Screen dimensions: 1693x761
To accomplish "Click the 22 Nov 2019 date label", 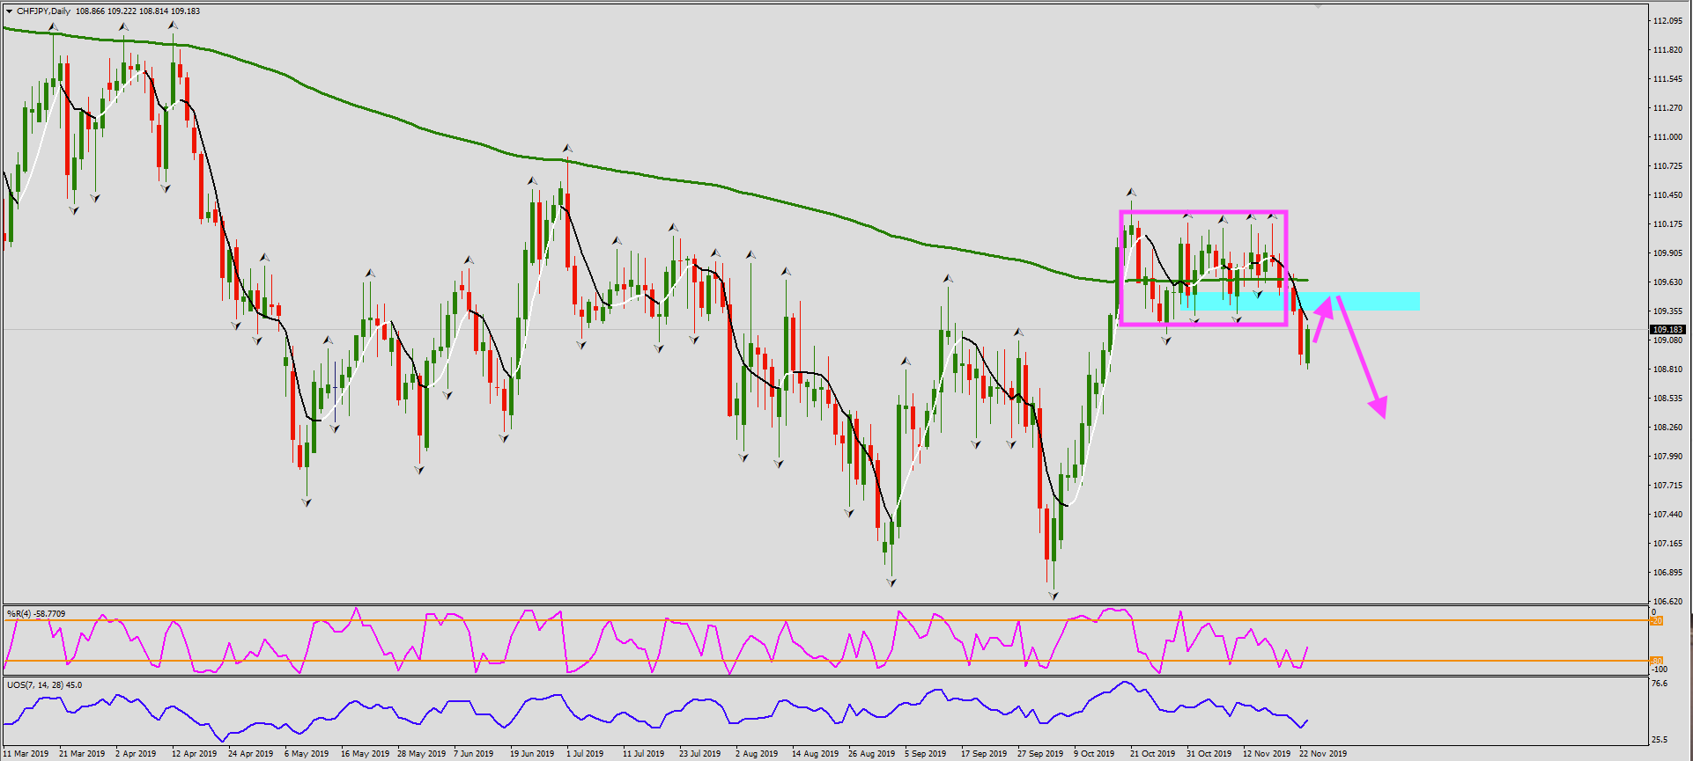I will point(1323,754).
